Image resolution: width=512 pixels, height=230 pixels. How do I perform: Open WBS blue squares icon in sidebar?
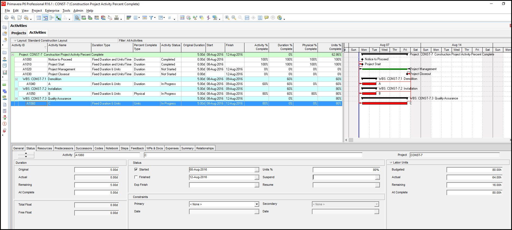coord(5,91)
